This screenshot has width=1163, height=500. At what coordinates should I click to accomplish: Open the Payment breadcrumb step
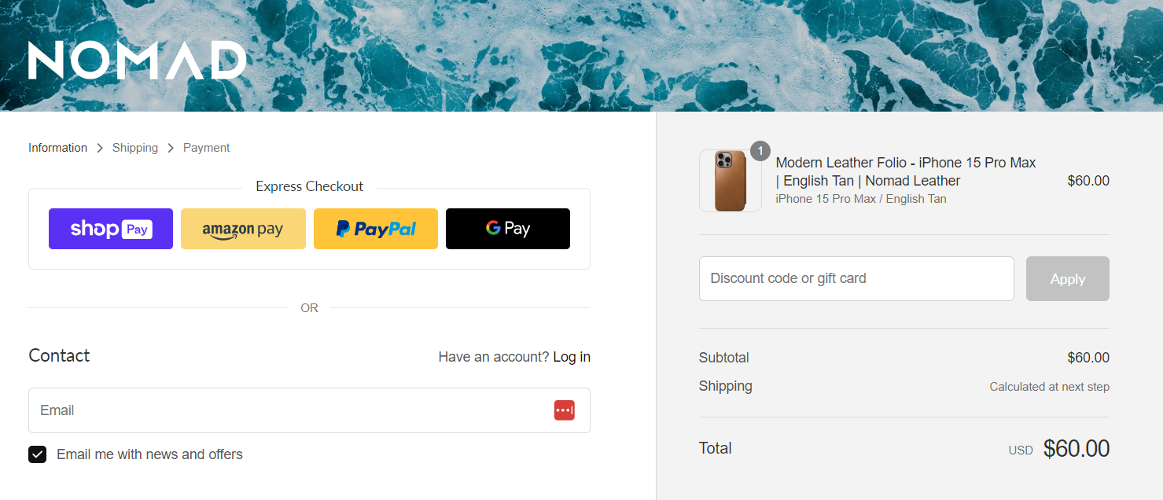[206, 148]
